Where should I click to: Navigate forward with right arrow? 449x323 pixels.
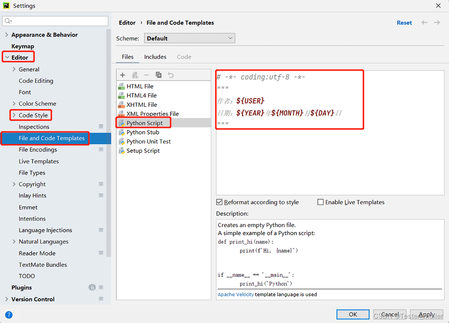coord(437,22)
